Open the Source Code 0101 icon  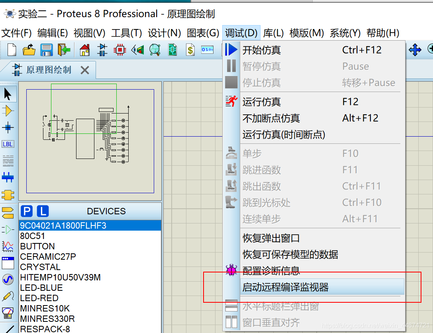(x=208, y=50)
